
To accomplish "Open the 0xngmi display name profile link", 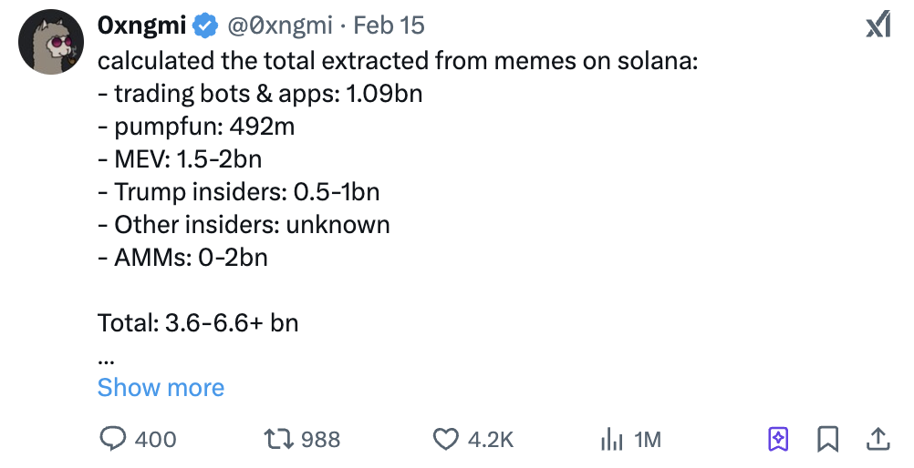I will point(141,25).
